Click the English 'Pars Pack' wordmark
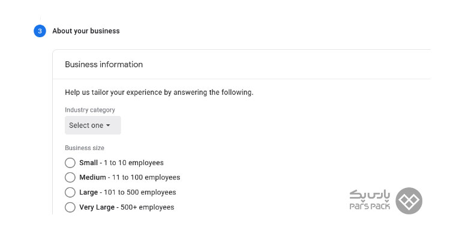The image size is (450, 242). coord(370,206)
